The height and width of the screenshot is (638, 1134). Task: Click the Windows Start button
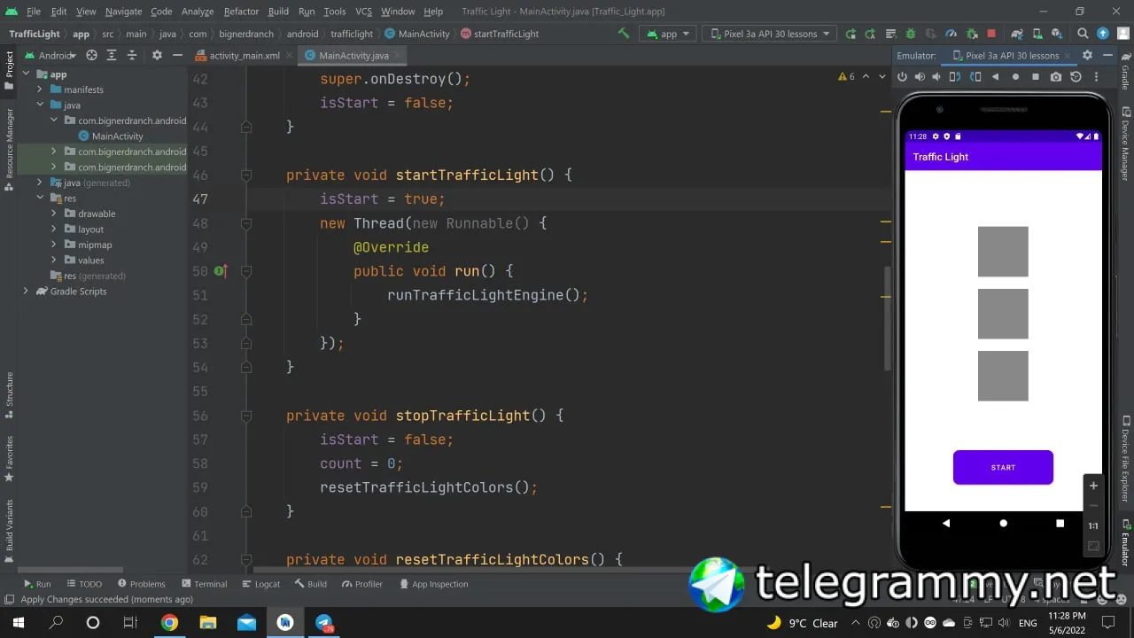pos(18,623)
